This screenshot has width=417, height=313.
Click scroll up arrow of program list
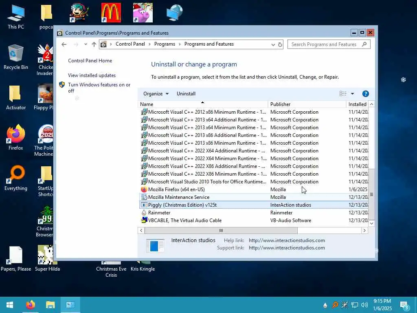pyautogui.click(x=371, y=104)
